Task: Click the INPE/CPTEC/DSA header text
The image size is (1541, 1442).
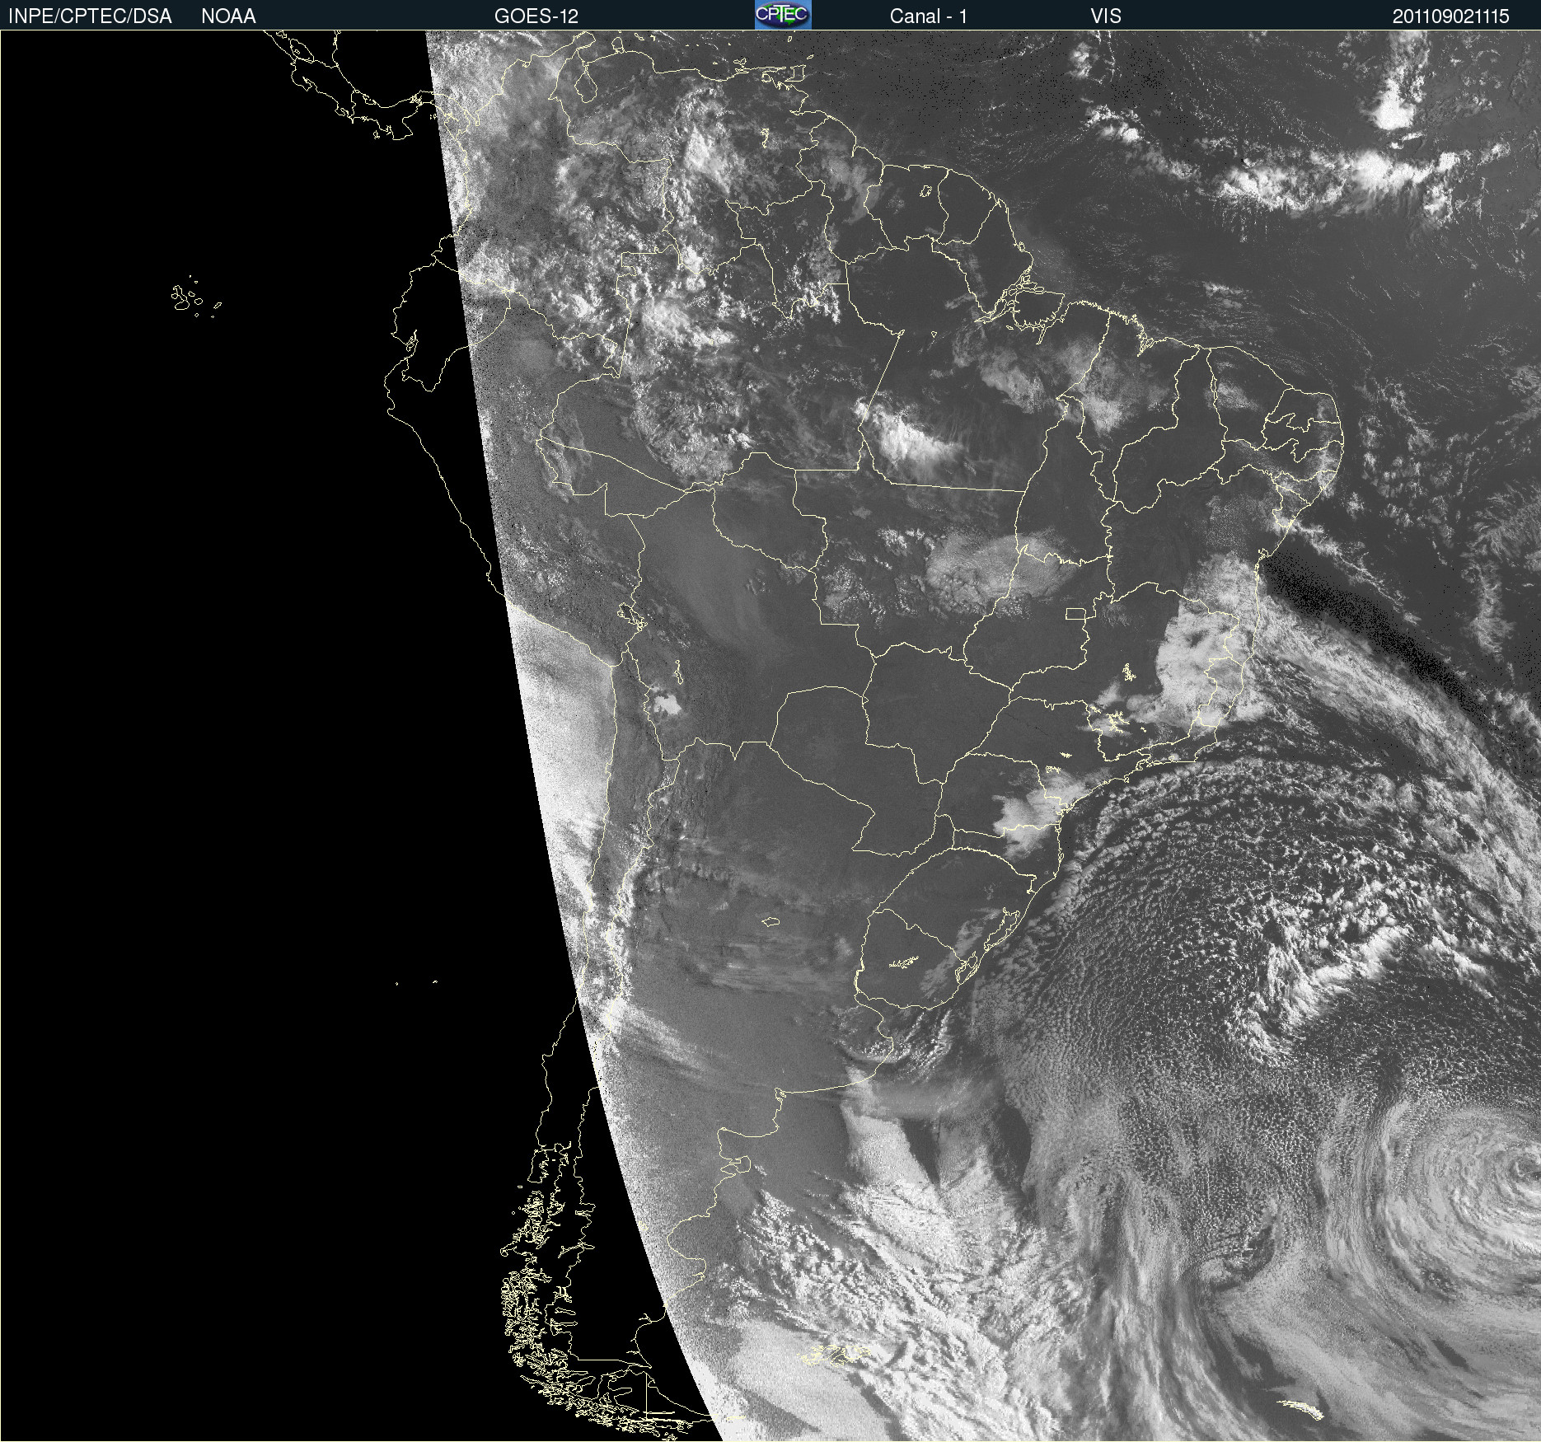Action: (90, 16)
